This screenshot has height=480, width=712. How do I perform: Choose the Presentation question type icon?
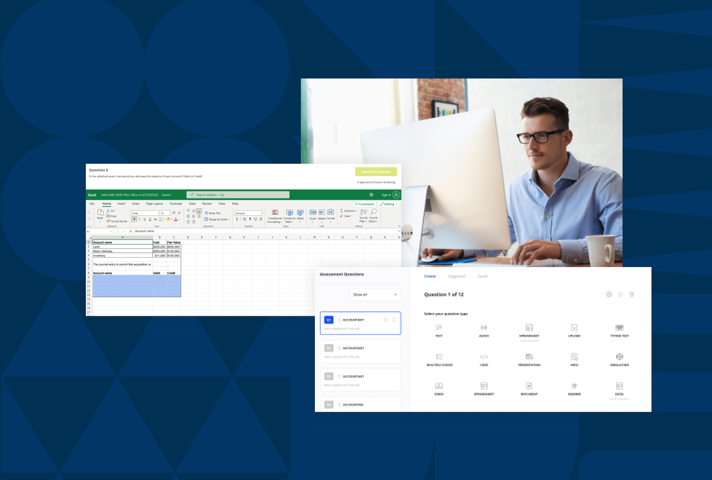529,356
